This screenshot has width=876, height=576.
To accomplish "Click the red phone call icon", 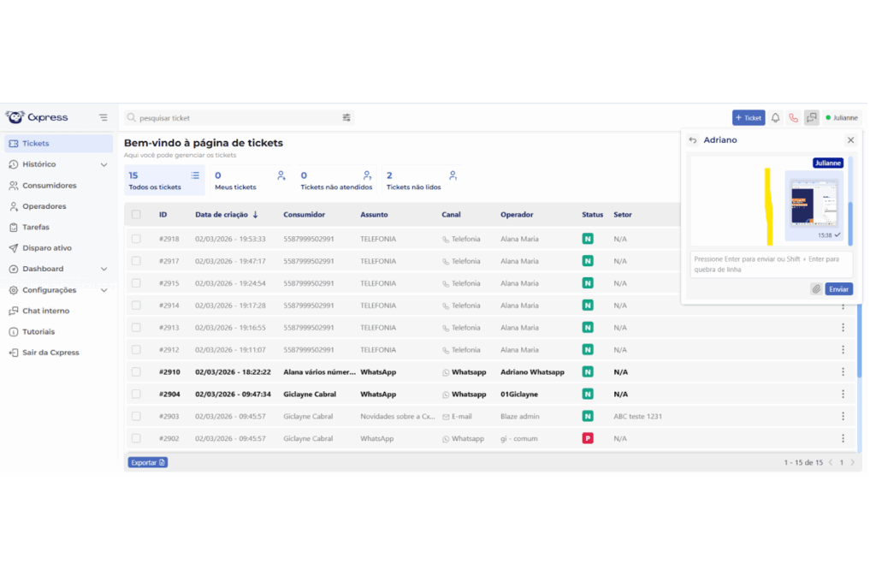I will 793,118.
